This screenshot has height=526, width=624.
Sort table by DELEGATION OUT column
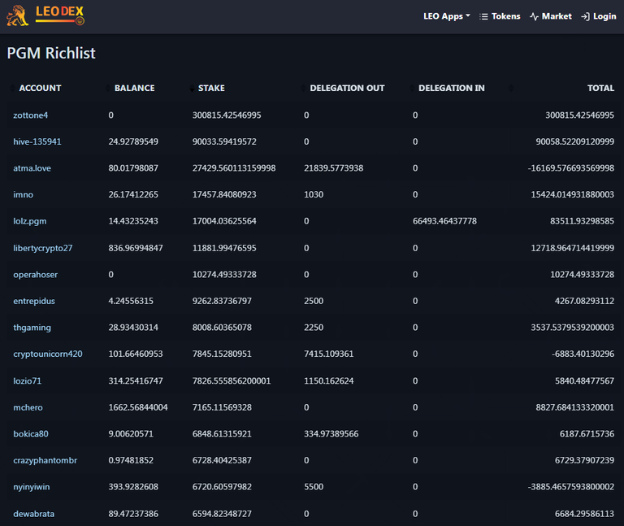[347, 88]
